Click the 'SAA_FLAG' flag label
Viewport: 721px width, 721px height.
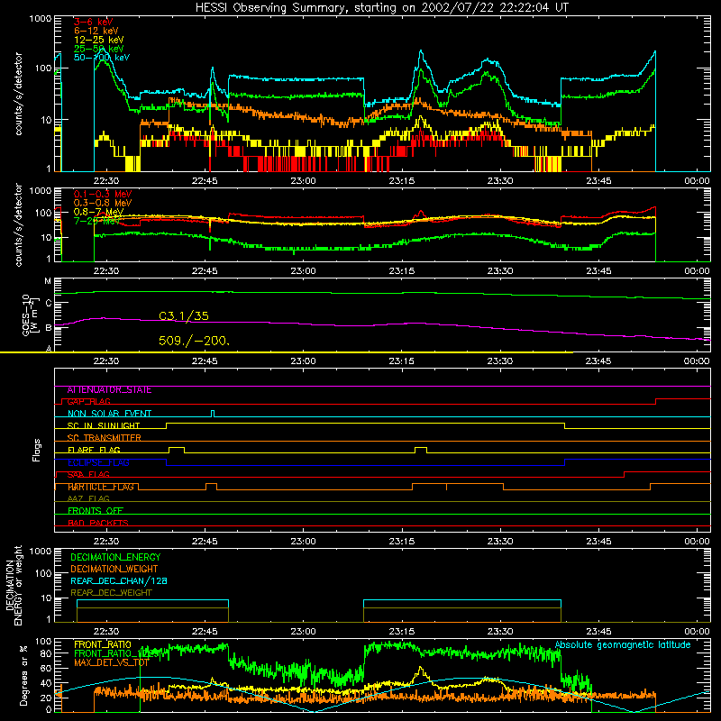(88, 474)
